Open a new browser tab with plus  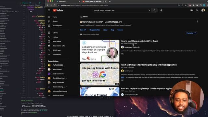tap(110, 1)
